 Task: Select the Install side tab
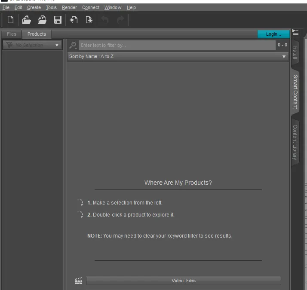(295, 52)
